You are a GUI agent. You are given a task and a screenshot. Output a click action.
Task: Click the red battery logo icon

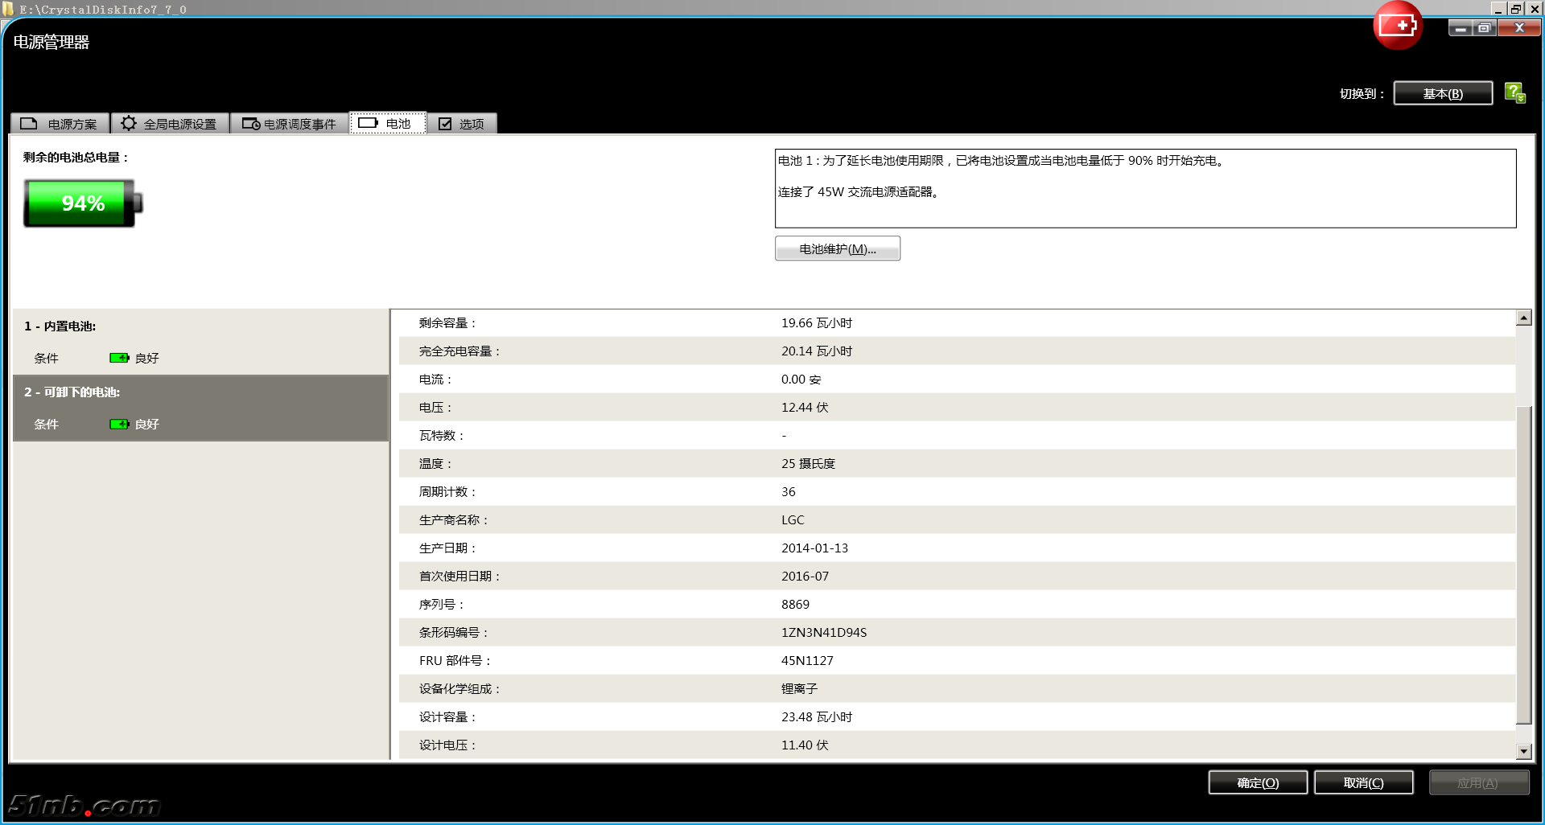(x=1398, y=26)
